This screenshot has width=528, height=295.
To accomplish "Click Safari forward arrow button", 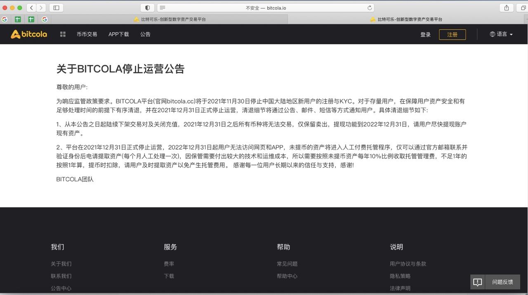I will 41,7.
